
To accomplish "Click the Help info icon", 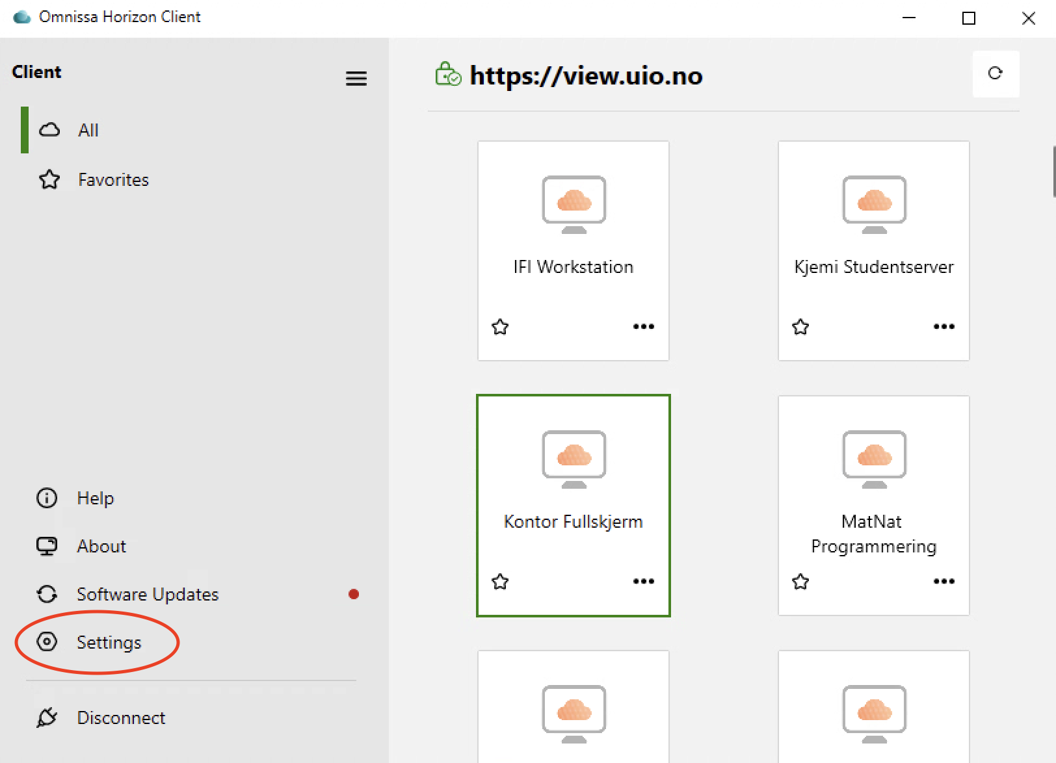I will click(47, 498).
